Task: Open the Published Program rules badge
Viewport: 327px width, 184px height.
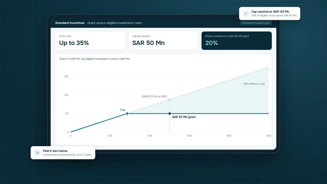Action: (x=256, y=23)
